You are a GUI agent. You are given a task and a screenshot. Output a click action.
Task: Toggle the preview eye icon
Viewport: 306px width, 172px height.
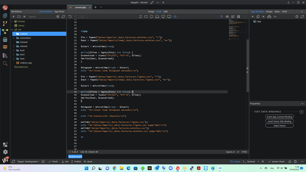pos(227,17)
